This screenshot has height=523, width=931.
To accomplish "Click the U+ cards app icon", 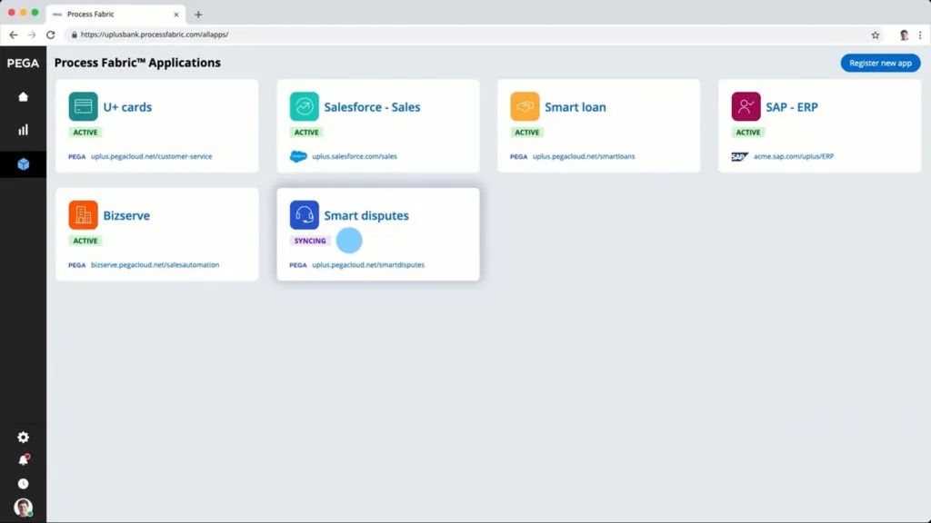I will point(83,107).
